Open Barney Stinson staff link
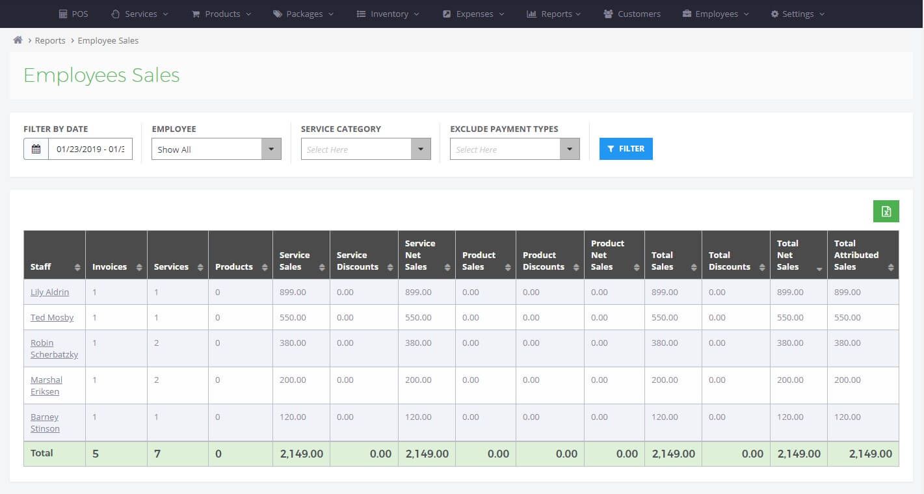Image resolution: width=924 pixels, height=494 pixels. pos(45,423)
